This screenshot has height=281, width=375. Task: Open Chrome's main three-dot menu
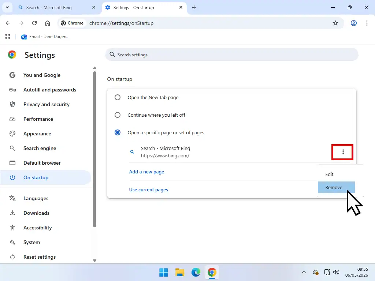point(367,23)
